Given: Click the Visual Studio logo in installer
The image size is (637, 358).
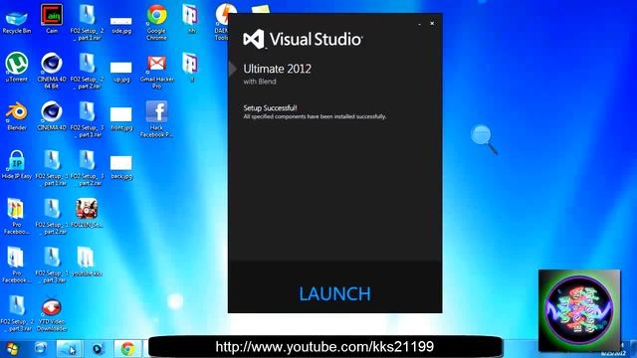Looking at the screenshot, I should pos(303,40).
